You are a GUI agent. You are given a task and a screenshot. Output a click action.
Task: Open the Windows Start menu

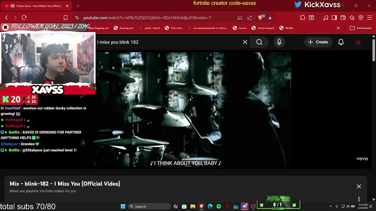click(123, 207)
